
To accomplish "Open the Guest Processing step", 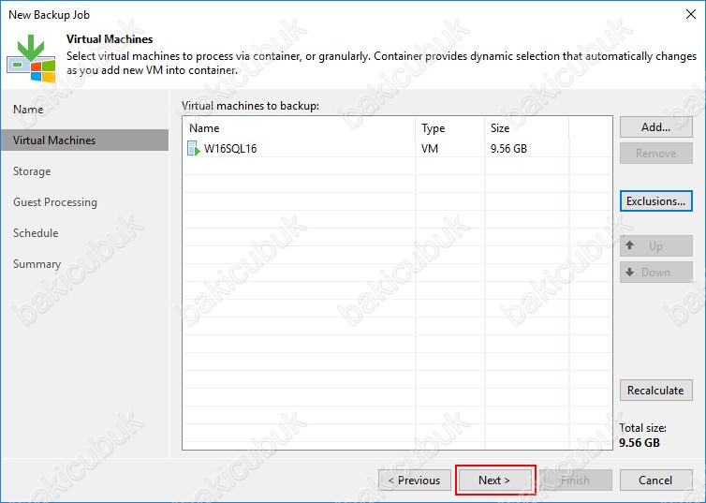I will (x=55, y=202).
